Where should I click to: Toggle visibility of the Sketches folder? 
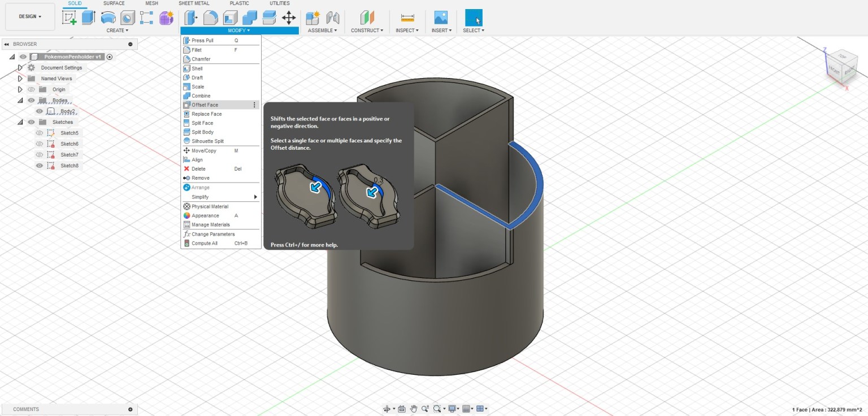click(31, 122)
